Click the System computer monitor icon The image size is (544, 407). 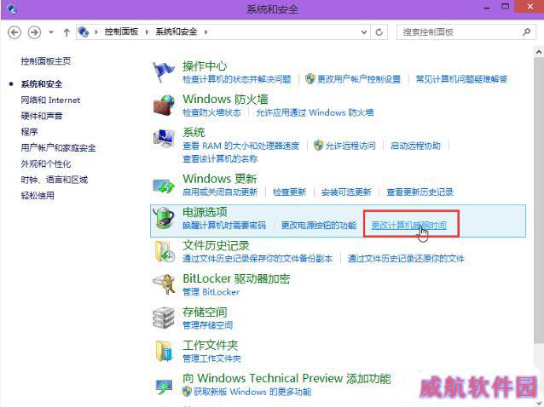point(164,139)
